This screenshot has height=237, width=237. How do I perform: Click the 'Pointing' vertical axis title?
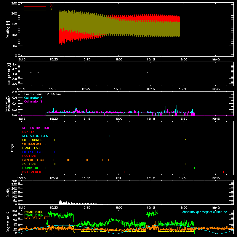8,29
